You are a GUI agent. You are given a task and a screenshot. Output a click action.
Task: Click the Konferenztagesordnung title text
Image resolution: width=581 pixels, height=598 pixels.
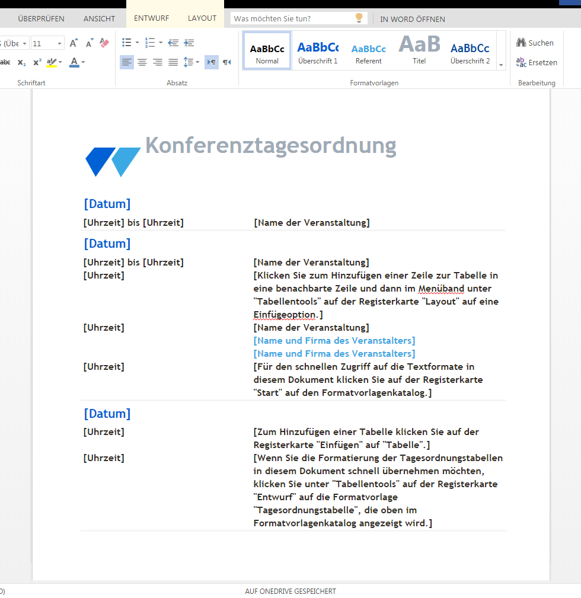click(271, 146)
